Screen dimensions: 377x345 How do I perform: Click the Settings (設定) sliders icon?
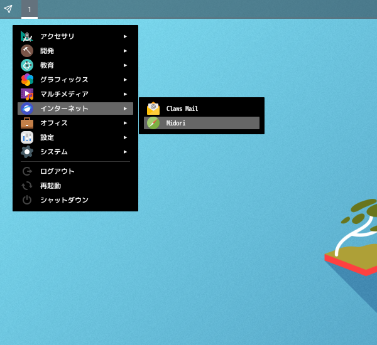(27, 137)
